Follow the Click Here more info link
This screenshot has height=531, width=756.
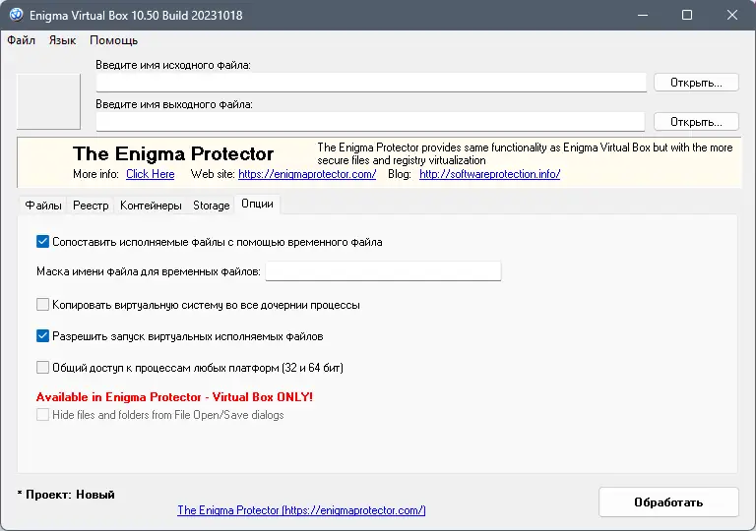coord(151,174)
